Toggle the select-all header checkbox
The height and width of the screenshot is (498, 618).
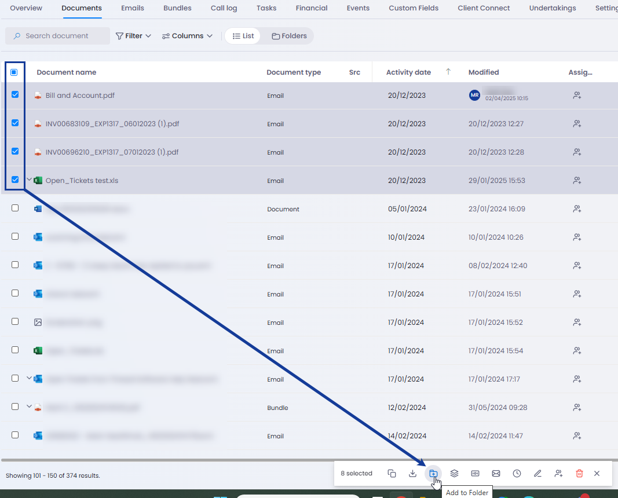[x=14, y=72]
